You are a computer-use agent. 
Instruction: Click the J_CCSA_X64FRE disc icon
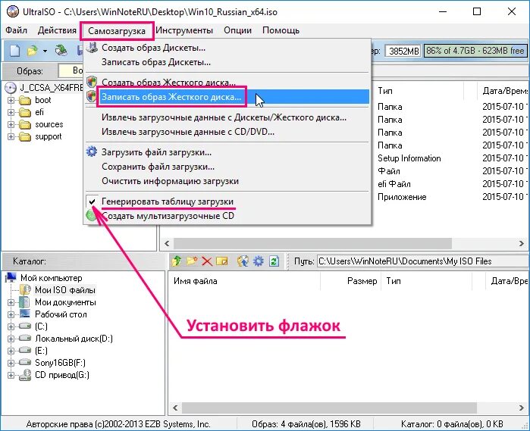[11, 88]
